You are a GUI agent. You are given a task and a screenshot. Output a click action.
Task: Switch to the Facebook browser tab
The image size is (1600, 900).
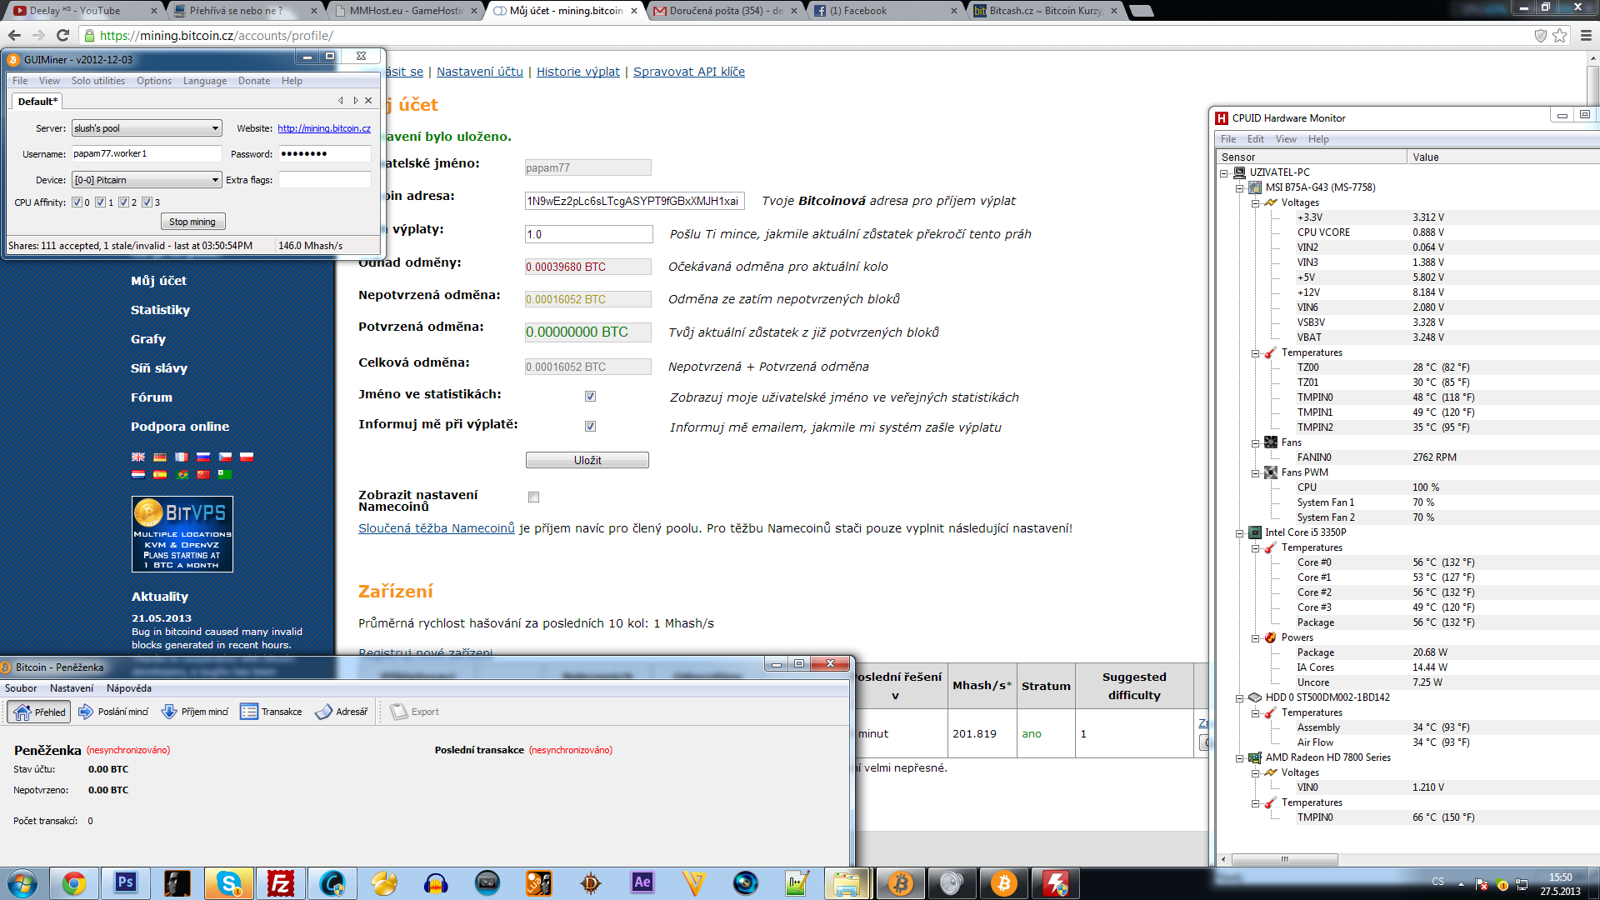885,11
